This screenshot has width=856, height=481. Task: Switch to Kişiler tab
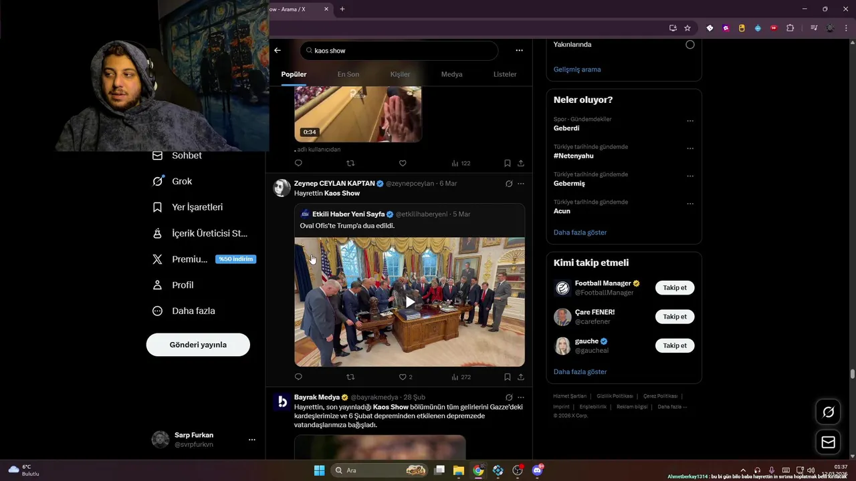tap(400, 74)
